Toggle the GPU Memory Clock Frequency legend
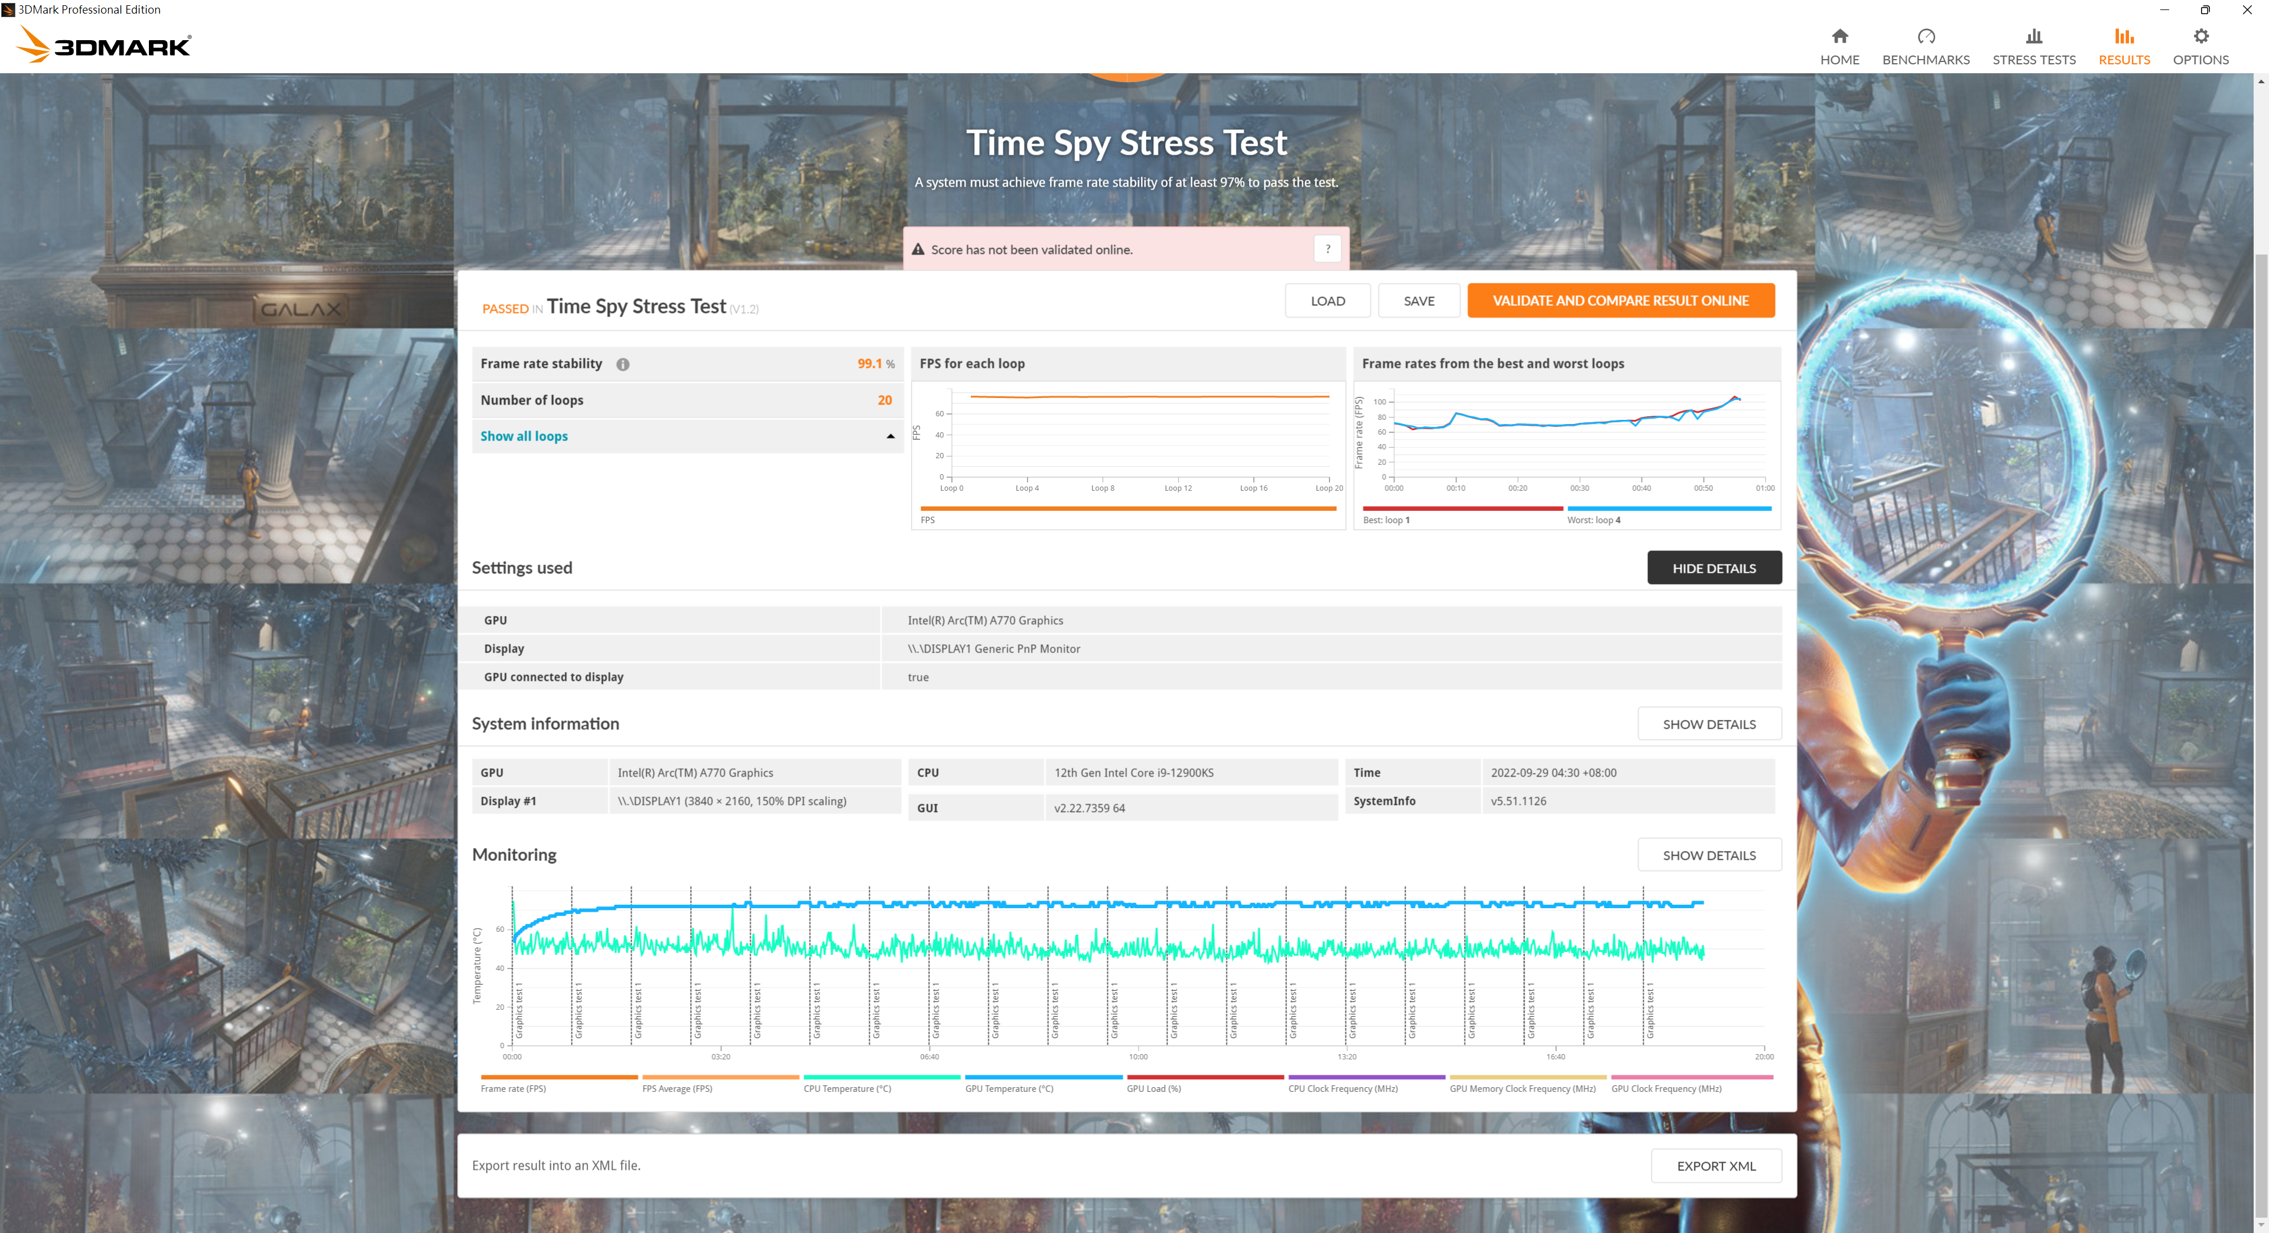The image size is (2269, 1233). pyautogui.click(x=1528, y=1077)
